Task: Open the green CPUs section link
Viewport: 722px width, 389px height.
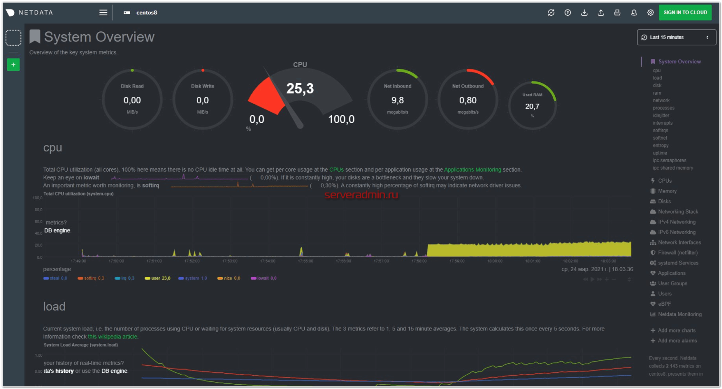Action: tap(337, 170)
